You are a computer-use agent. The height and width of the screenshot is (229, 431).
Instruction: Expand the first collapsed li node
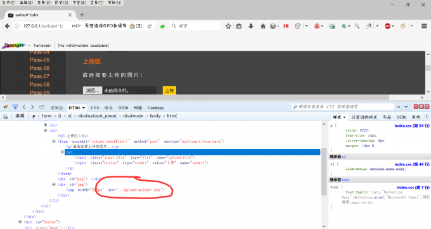(46, 125)
